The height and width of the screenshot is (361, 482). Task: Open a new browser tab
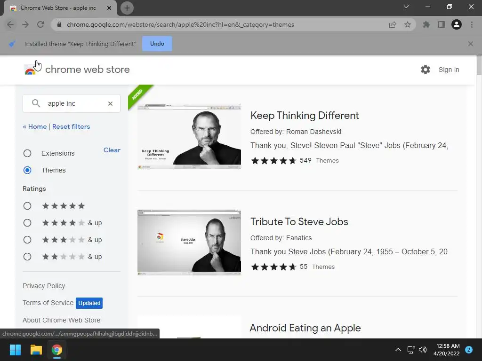click(x=127, y=8)
